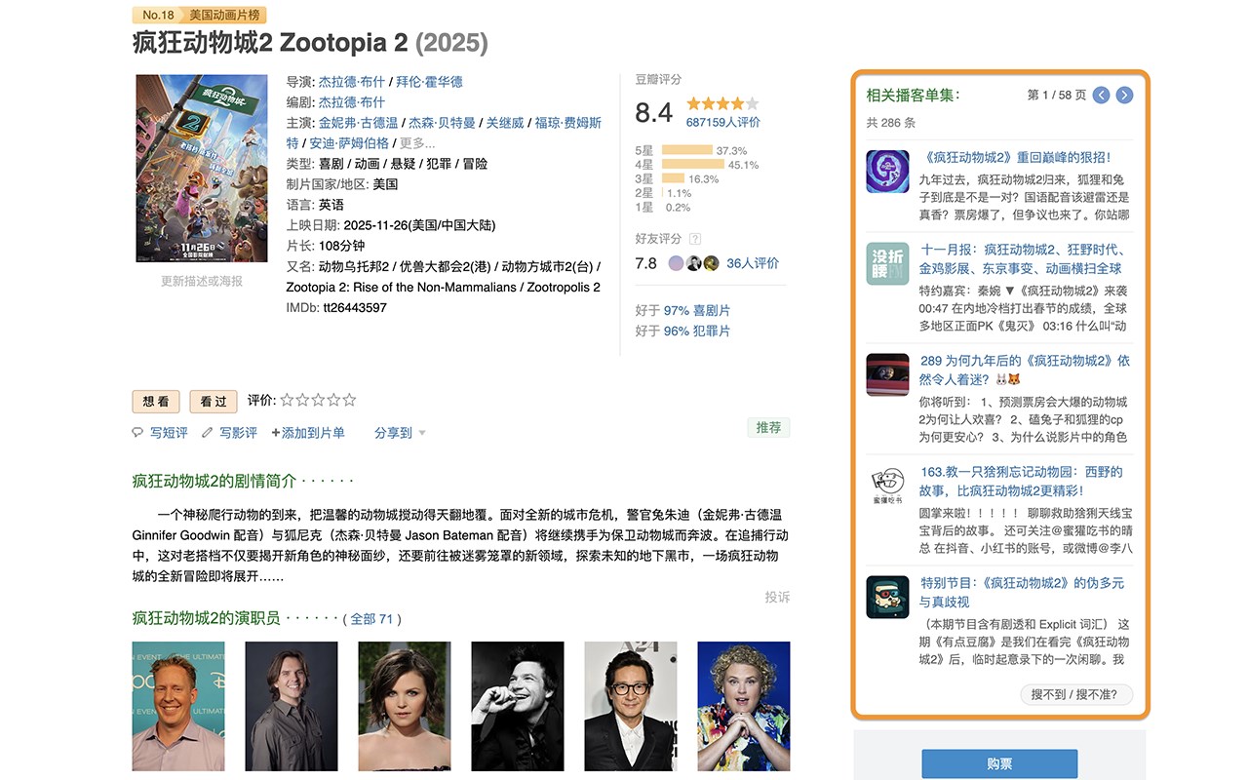This screenshot has width=1248, height=780.
Task: Click the 投诉 report link
Action: [x=777, y=597]
